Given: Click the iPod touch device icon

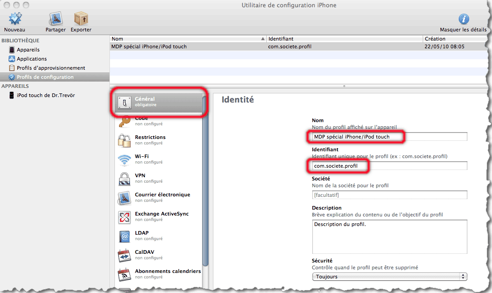Looking at the screenshot, I should [x=11, y=95].
